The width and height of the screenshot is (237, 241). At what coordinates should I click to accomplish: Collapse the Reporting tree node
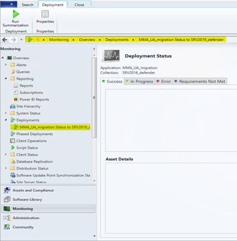click(6, 78)
